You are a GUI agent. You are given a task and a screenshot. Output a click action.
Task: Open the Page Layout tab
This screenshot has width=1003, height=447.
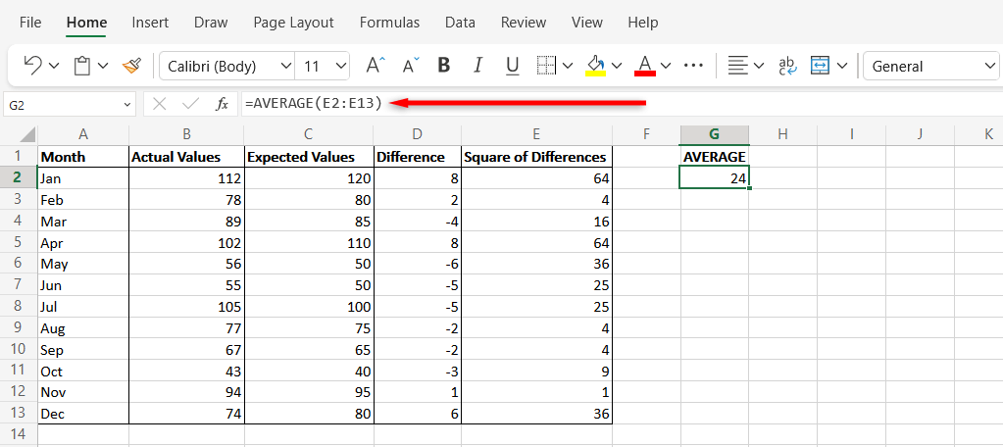293,22
